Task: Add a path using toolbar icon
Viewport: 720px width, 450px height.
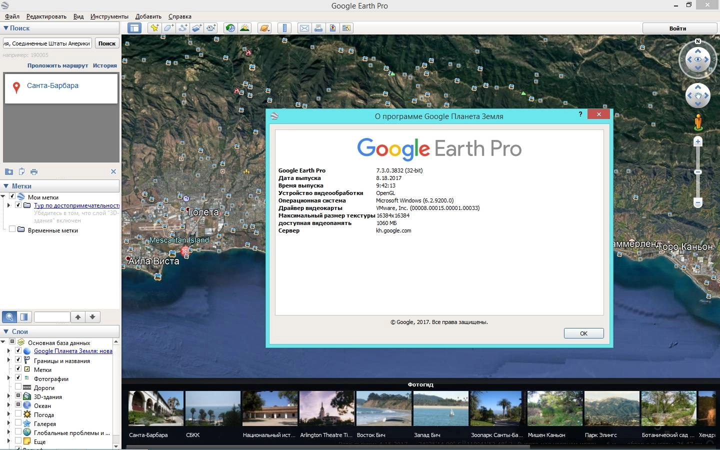Action: [182, 28]
